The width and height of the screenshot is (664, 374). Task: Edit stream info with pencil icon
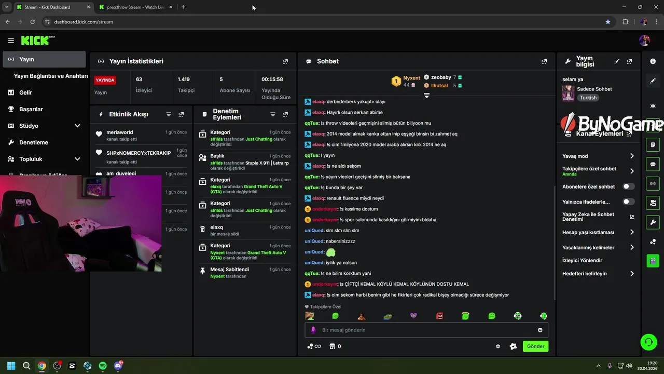[x=617, y=61]
